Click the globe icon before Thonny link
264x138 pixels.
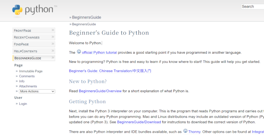point(185,131)
